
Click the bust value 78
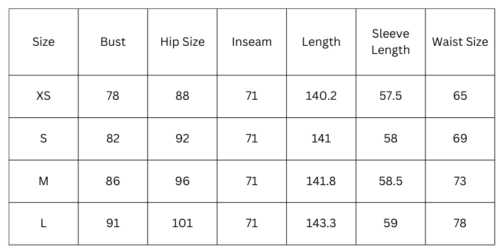113,96
